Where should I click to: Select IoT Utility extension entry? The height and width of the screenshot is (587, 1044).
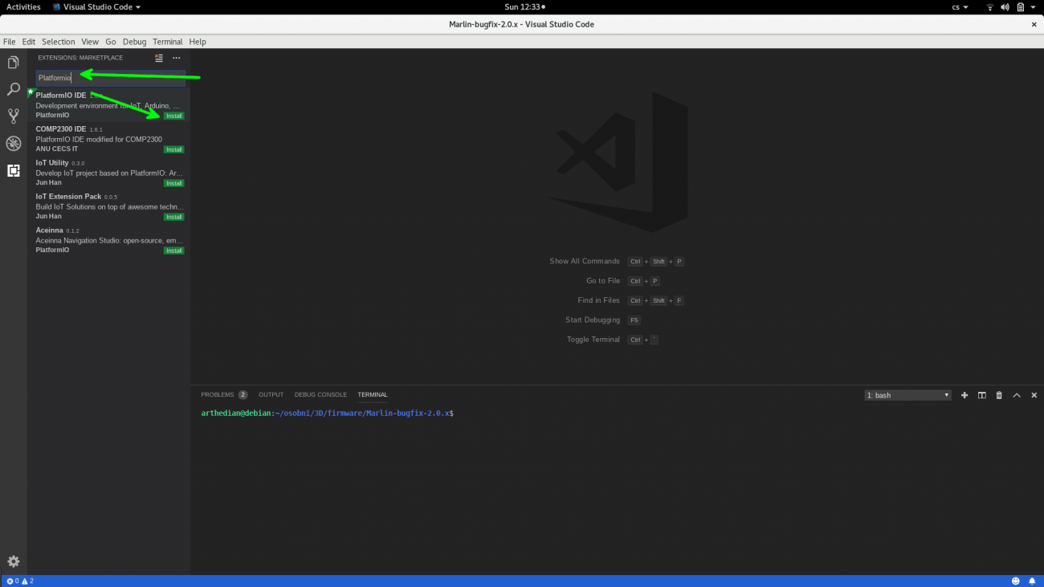(109, 172)
